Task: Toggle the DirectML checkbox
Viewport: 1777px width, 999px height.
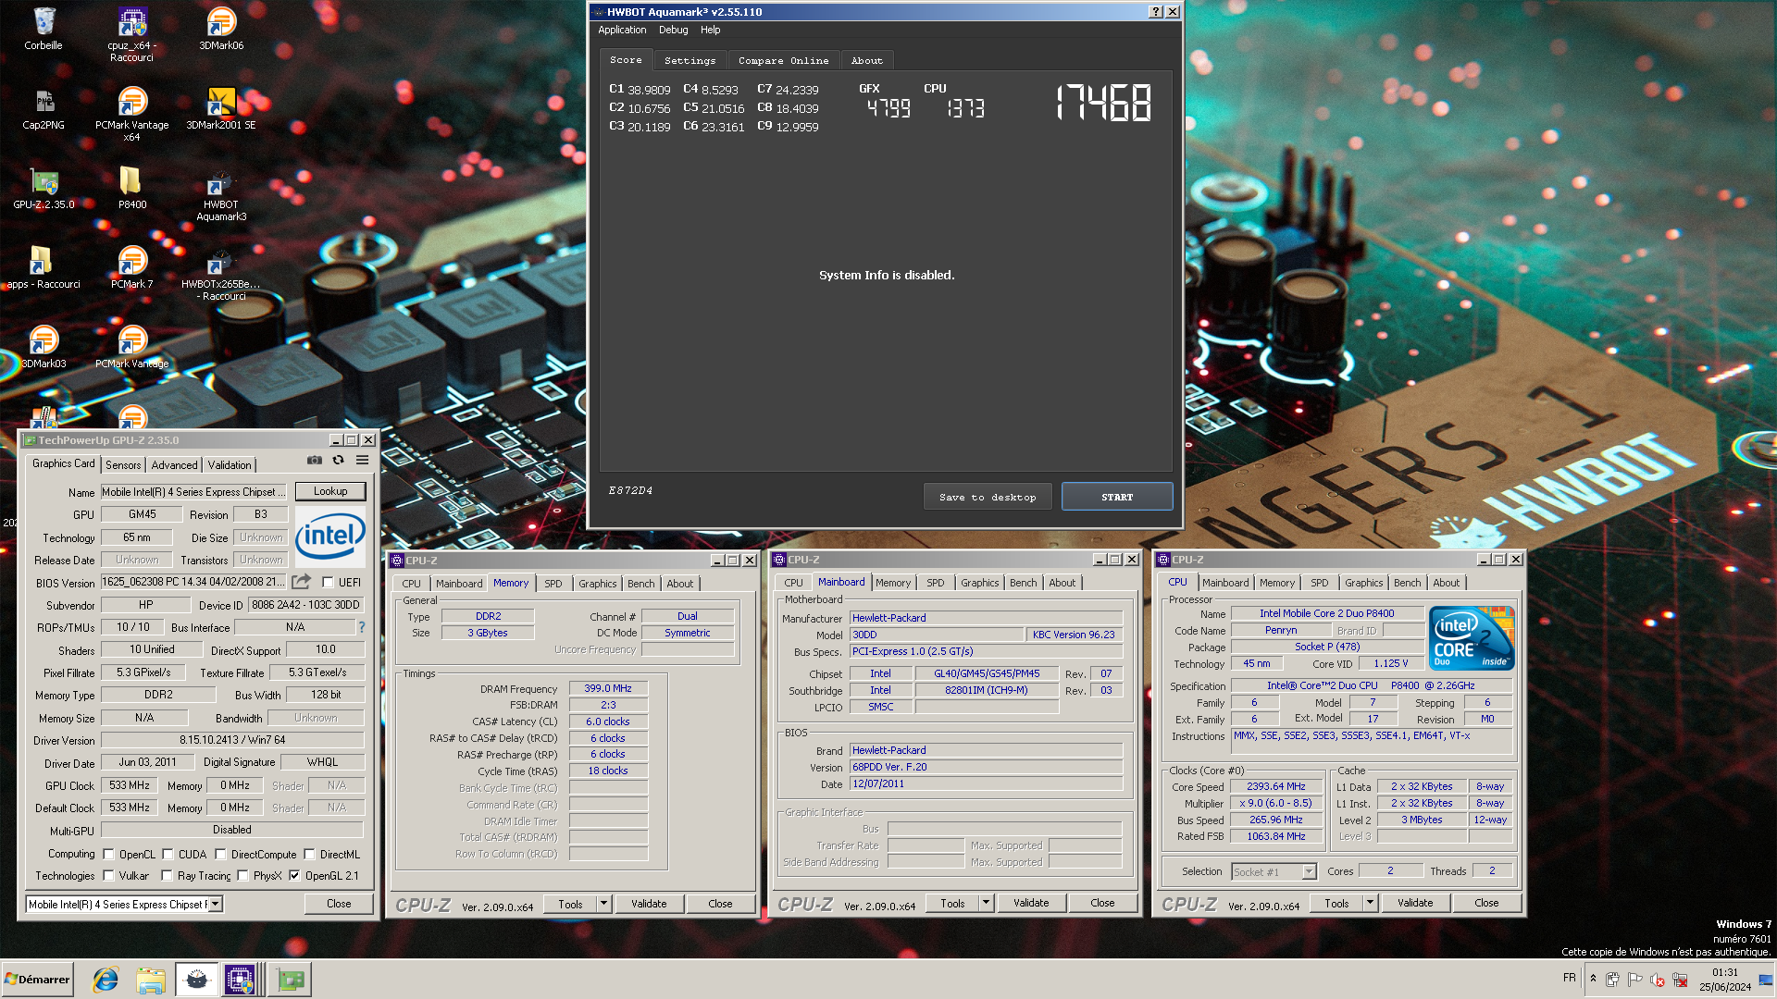Action: 309,854
